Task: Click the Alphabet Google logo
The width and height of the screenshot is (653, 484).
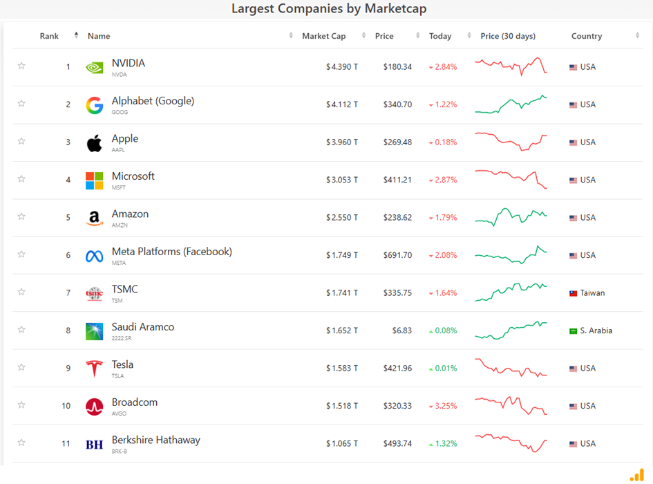Action: click(x=95, y=105)
